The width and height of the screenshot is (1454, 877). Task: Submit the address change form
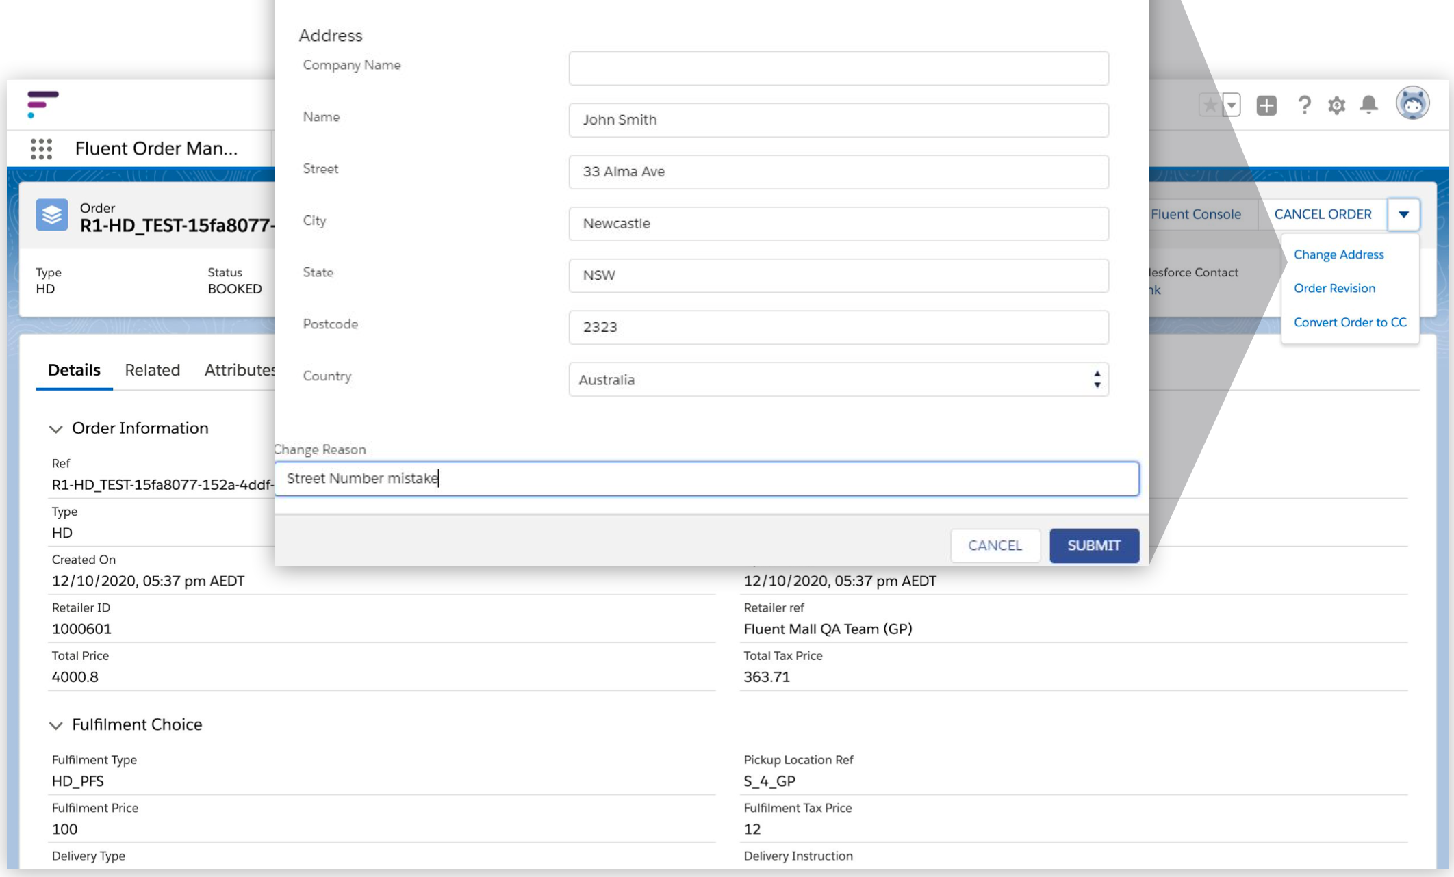tap(1093, 545)
